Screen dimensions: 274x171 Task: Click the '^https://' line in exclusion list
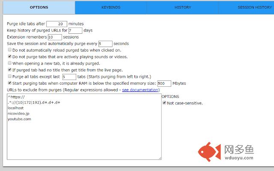click(16, 97)
